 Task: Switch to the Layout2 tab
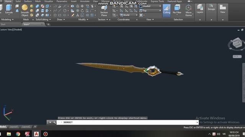pos(26,127)
